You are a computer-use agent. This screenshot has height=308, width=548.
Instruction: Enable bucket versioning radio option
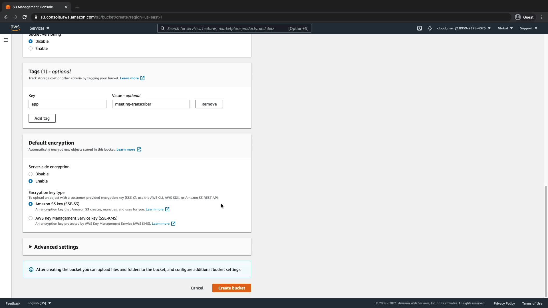point(31,48)
